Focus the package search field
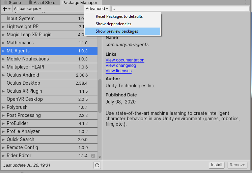The height and width of the screenshot is (173, 252). [180, 9]
